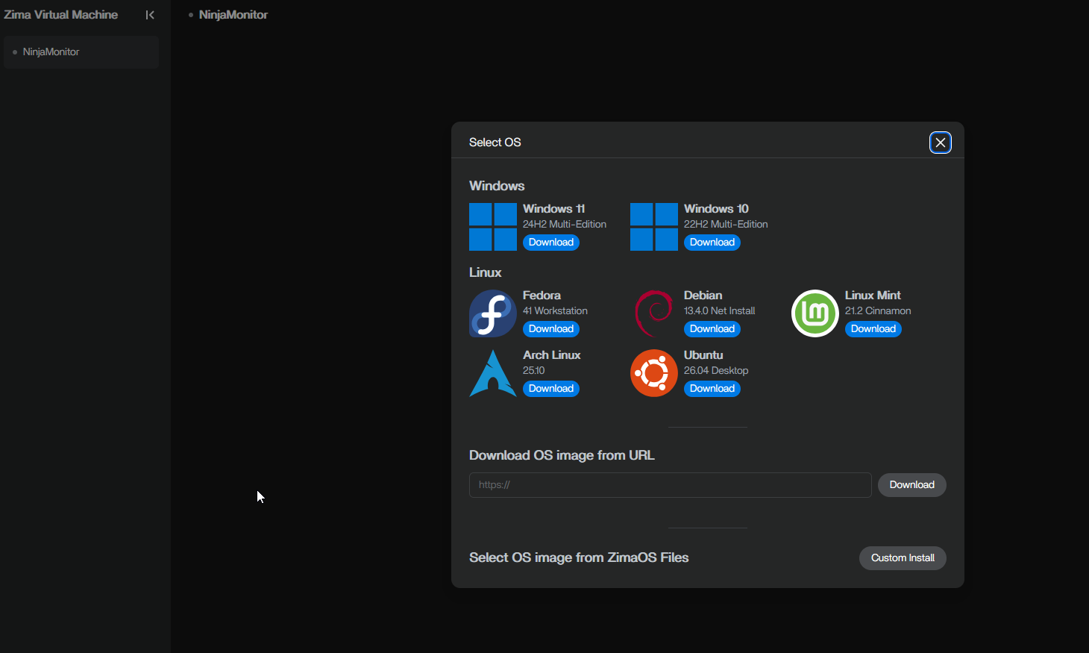Click Download button next to URL field
The width and height of the screenshot is (1089, 653).
(912, 485)
